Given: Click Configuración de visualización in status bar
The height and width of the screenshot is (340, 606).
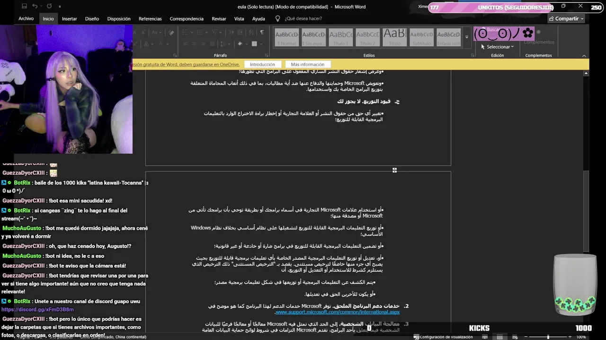Looking at the screenshot, I should pos(443,337).
